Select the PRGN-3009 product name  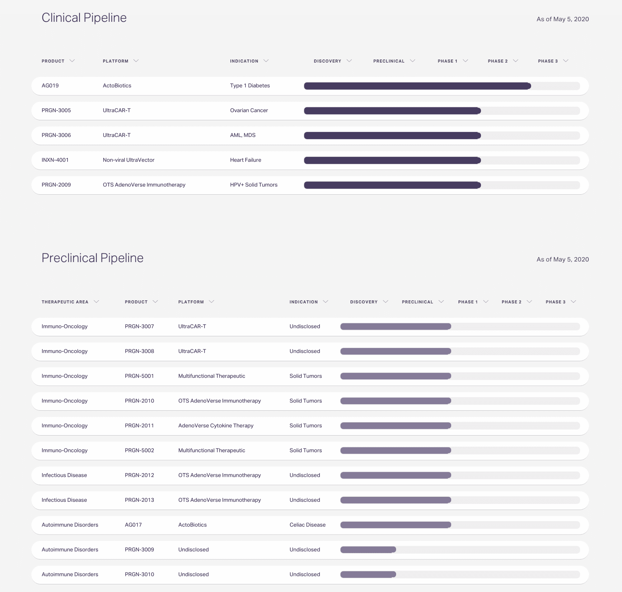click(x=139, y=550)
